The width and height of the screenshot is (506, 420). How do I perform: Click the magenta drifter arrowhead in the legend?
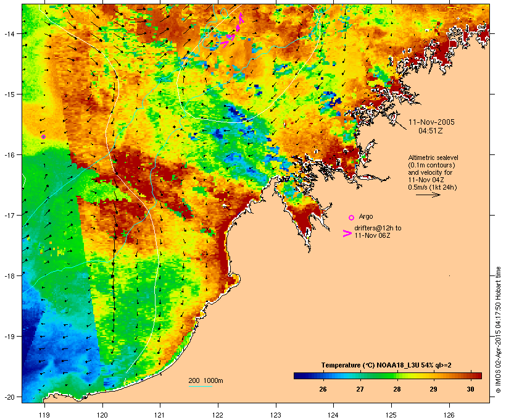tap(347, 233)
